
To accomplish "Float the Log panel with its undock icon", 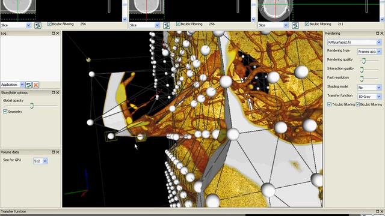I will [54, 33].
